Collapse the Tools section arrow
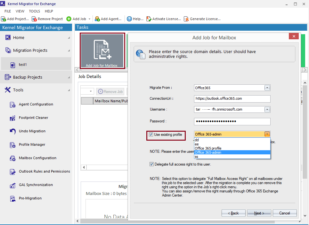Viewport: 309px width, 225px height. [x=69, y=90]
